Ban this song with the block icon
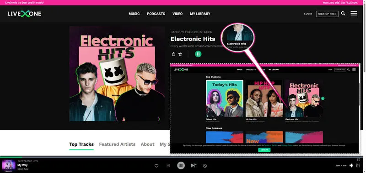Viewport: 366px width, 173px height. pos(205,166)
